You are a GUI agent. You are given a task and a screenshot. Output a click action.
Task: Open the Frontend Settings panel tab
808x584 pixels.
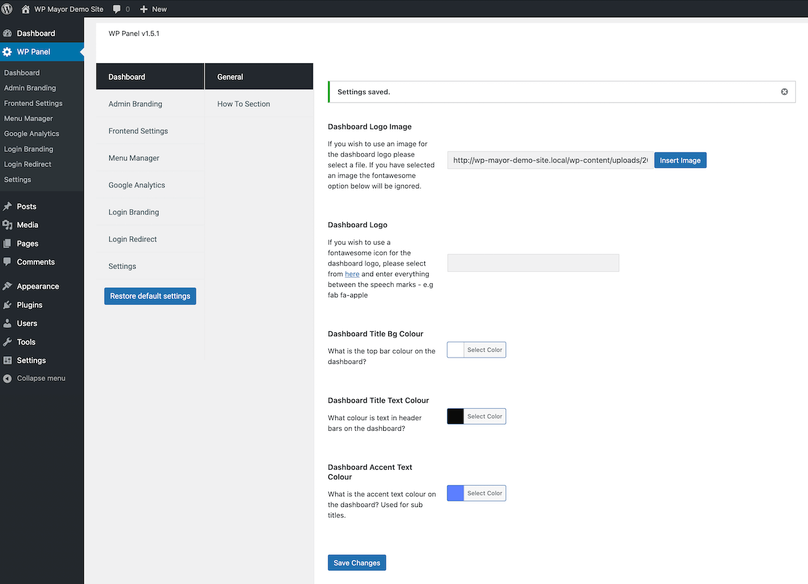[x=150, y=131]
